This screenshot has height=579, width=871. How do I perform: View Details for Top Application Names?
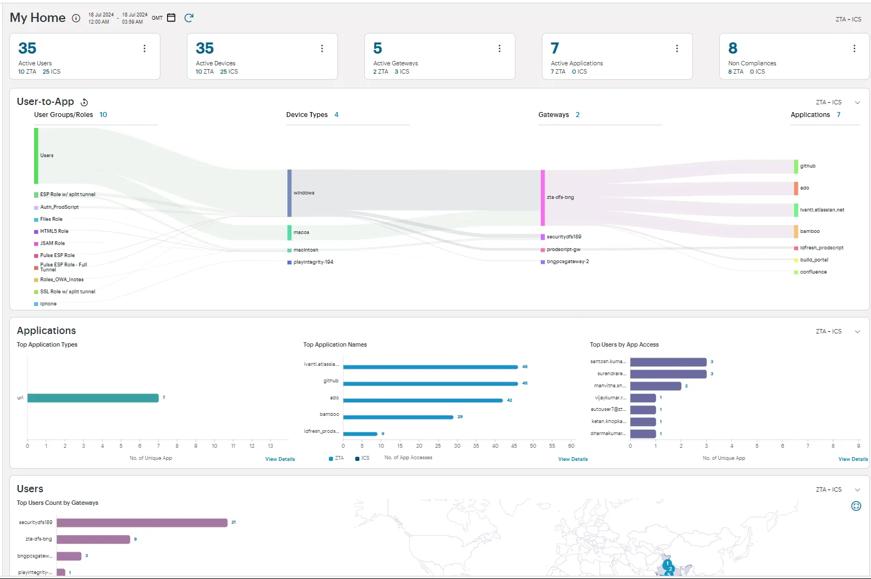tap(573, 459)
